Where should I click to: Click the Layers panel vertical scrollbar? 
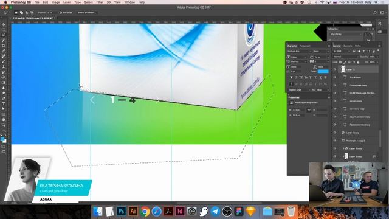pyautogui.click(x=380, y=138)
